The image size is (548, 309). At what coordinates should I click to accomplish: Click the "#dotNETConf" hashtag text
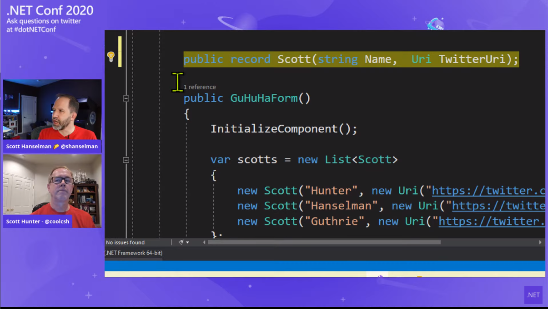[x=35, y=29]
